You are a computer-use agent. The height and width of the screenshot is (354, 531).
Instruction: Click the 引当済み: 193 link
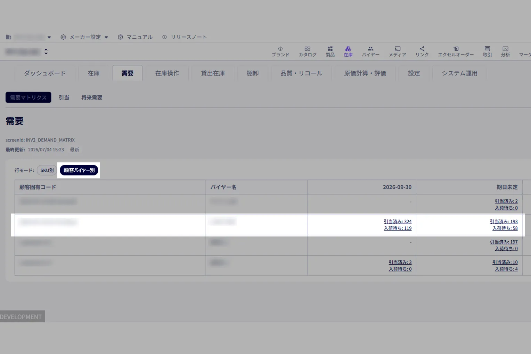[504, 222]
